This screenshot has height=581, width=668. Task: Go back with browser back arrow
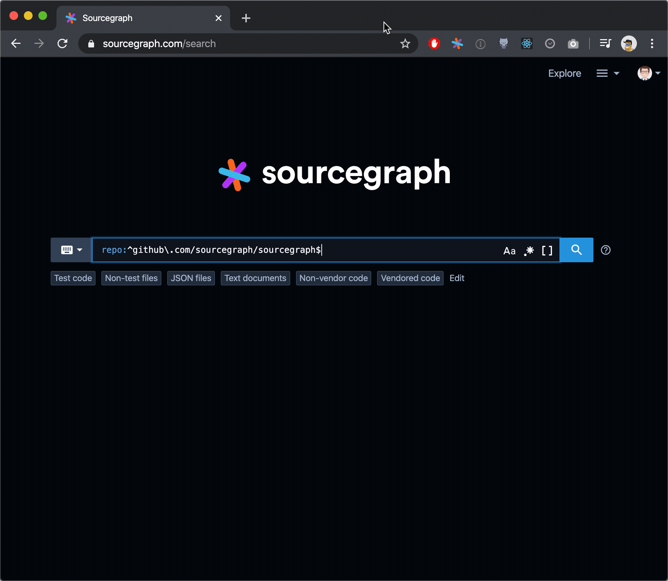[x=16, y=43]
